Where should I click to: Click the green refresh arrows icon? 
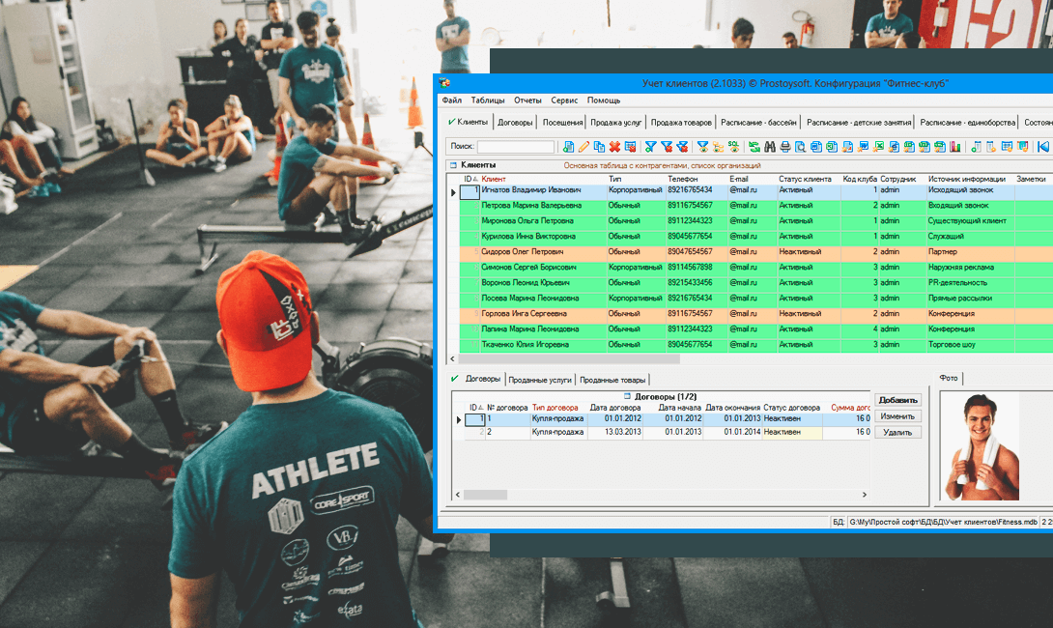[x=754, y=147]
